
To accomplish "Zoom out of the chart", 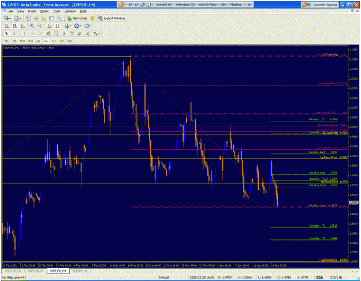I will 40,26.
